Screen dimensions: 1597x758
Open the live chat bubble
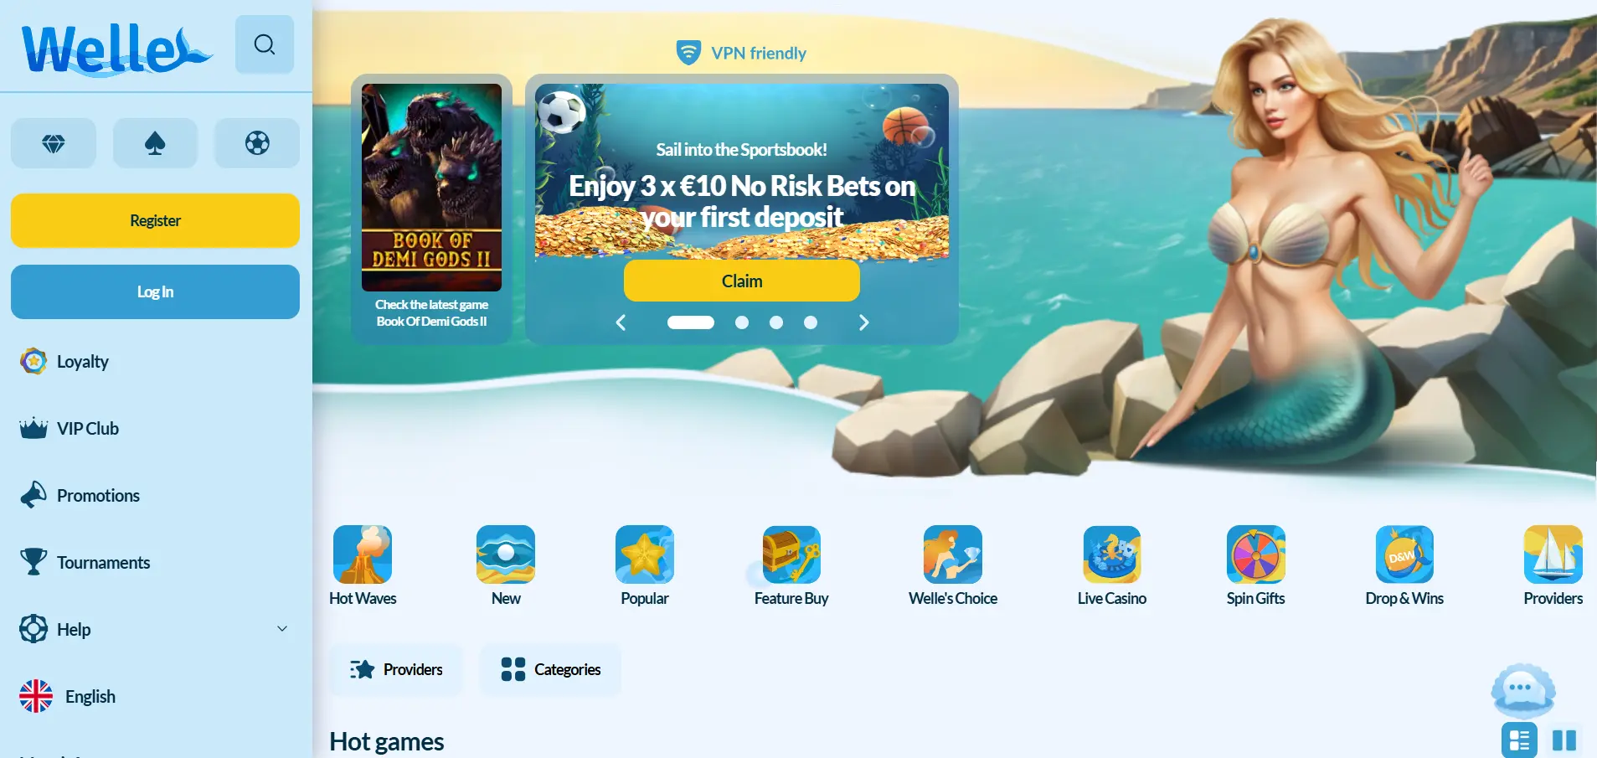(x=1522, y=688)
